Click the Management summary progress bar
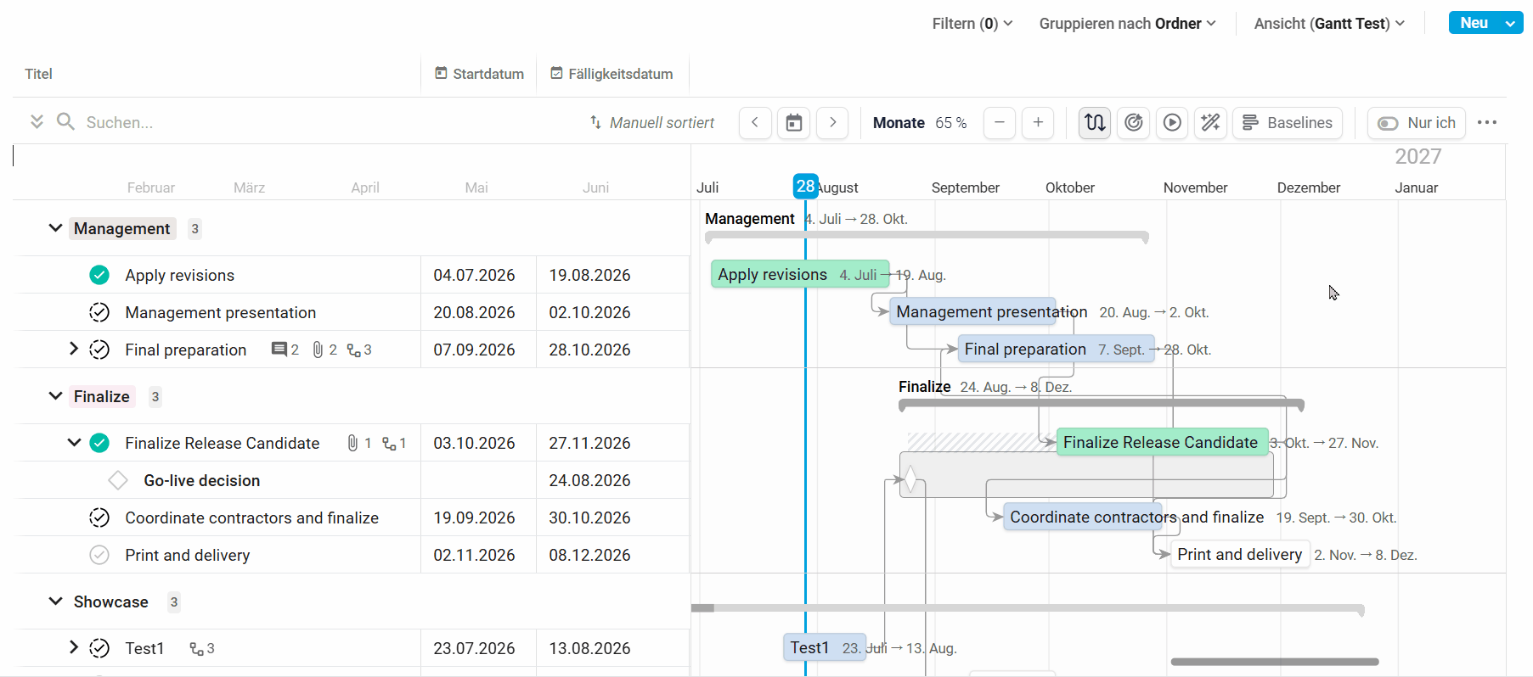1533x677 pixels. tap(927, 236)
